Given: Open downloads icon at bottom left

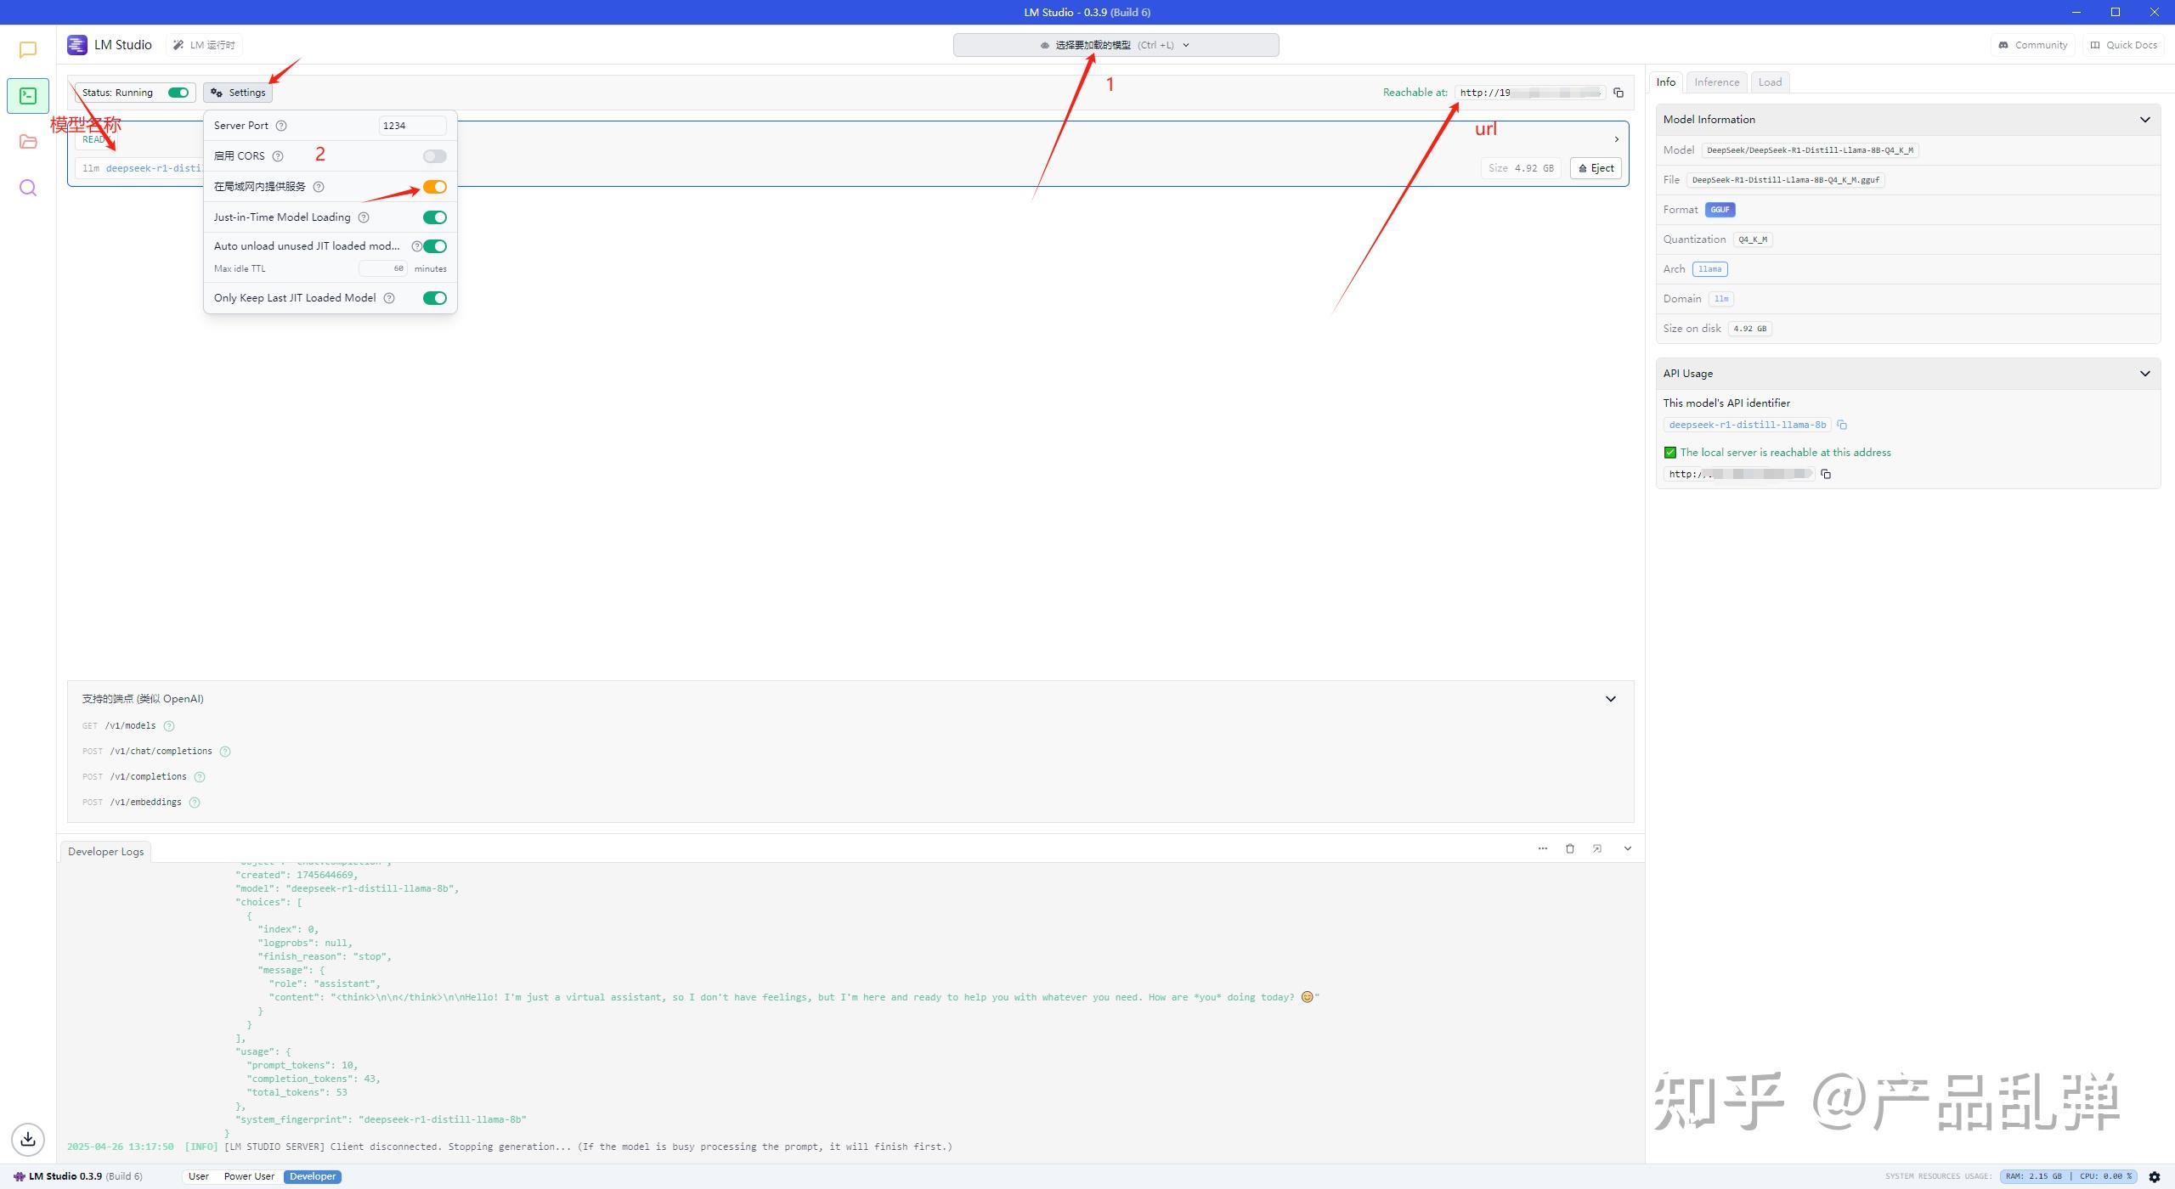Looking at the screenshot, I should click(x=28, y=1139).
